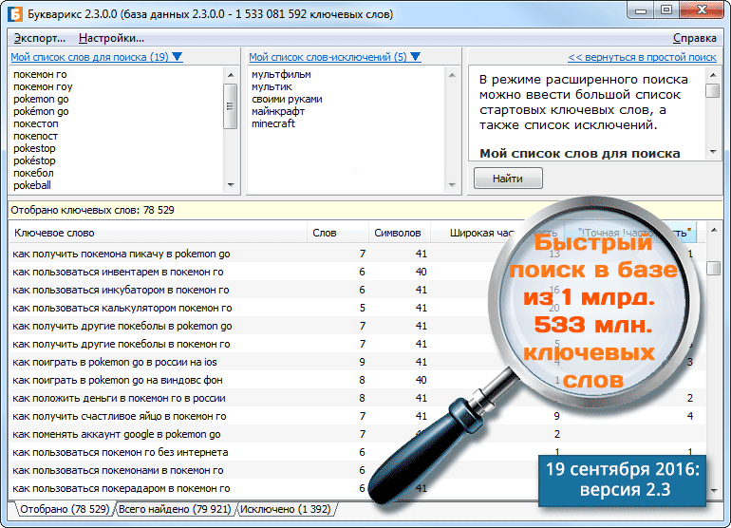Click the Найти button
The image size is (731, 528).
[508, 179]
